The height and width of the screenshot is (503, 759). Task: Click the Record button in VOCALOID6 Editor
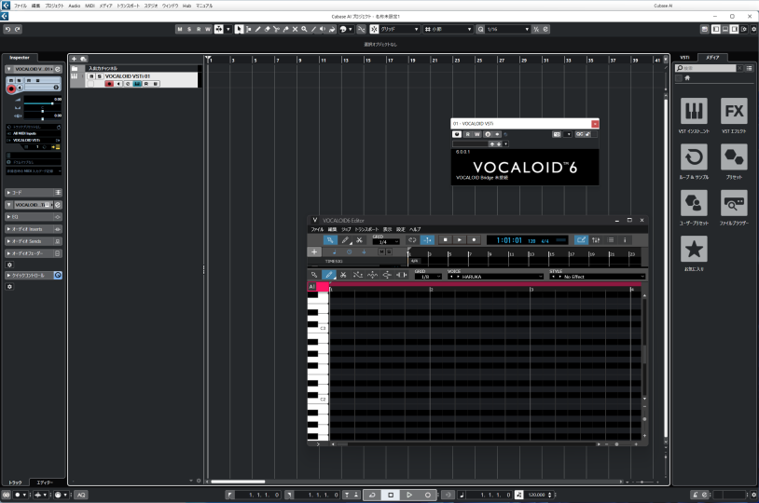[474, 240]
